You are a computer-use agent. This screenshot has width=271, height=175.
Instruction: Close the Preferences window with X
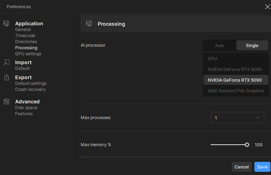coord(267,6)
